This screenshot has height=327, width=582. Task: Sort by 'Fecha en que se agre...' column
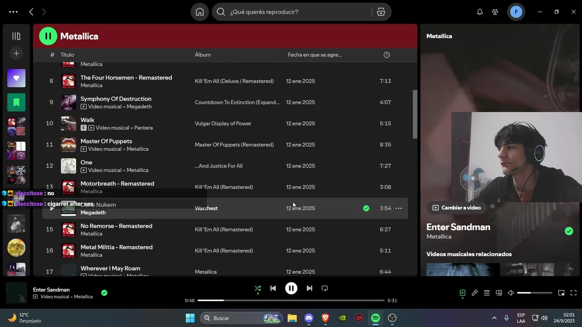point(315,55)
